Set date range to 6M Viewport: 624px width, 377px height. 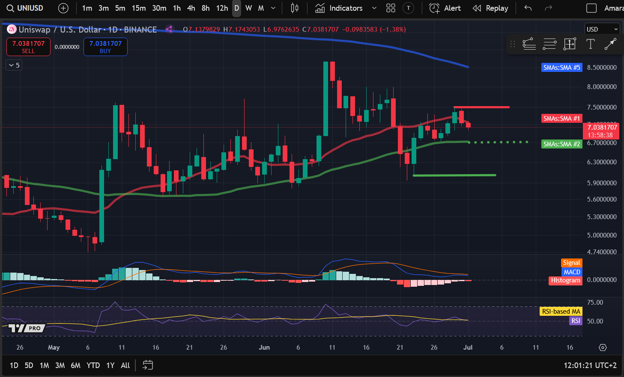click(x=75, y=365)
